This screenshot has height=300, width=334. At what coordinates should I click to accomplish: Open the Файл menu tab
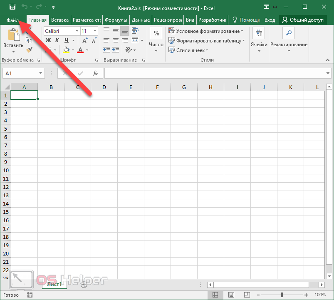12,20
